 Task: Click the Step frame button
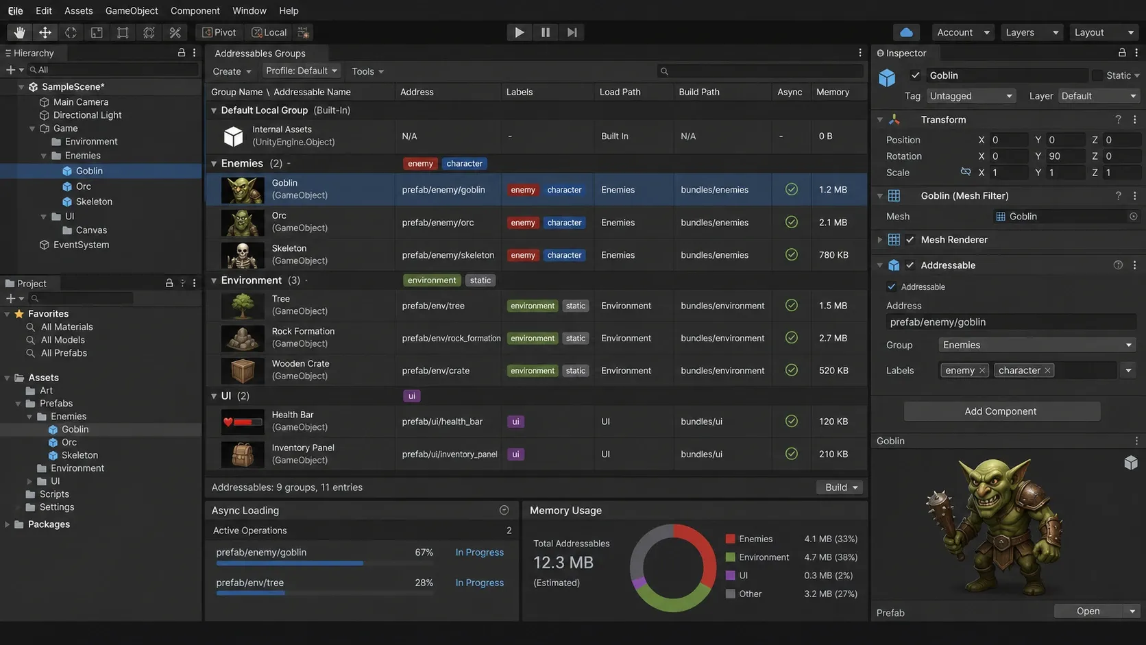[572, 32]
